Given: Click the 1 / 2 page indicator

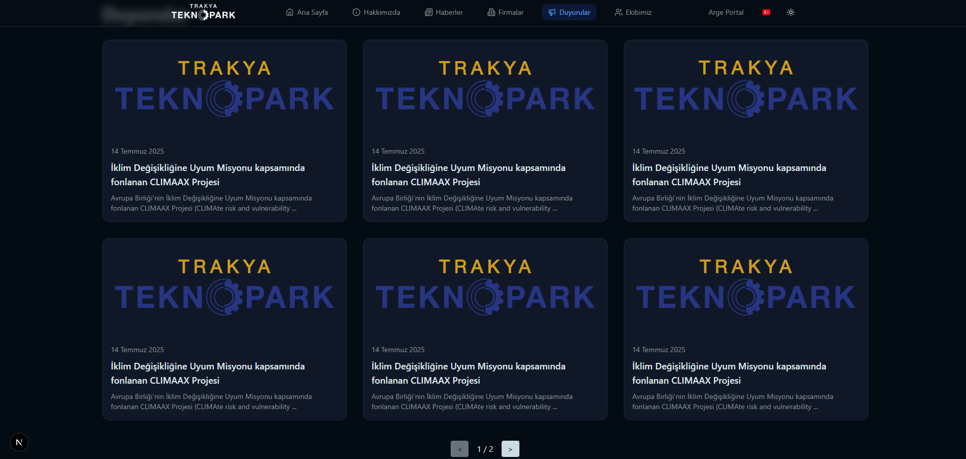Looking at the screenshot, I should click(485, 449).
